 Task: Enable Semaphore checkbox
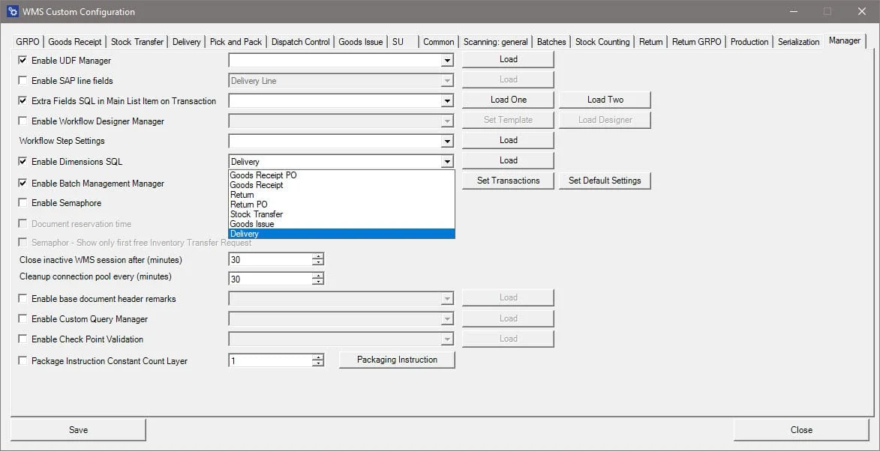(x=23, y=203)
